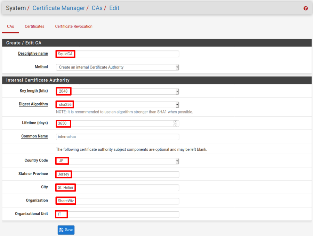Click the Descriptive name input field

click(118, 54)
